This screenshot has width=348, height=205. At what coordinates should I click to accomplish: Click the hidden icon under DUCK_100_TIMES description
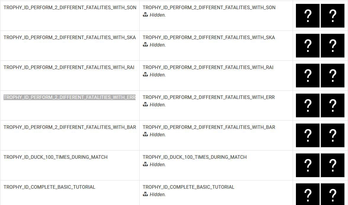(x=145, y=164)
